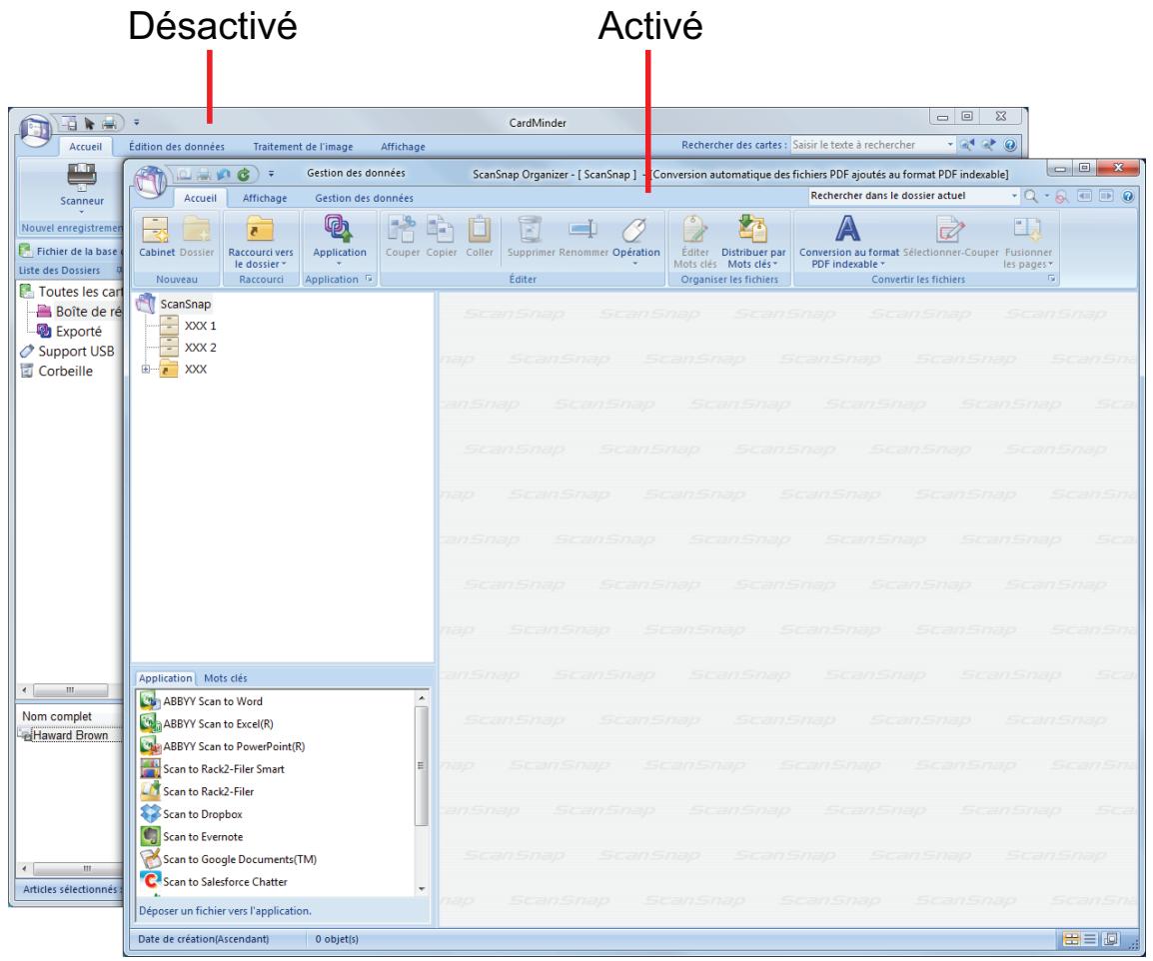Open Rechercher dans le dossier actuel combo arrow

pos(1014,197)
